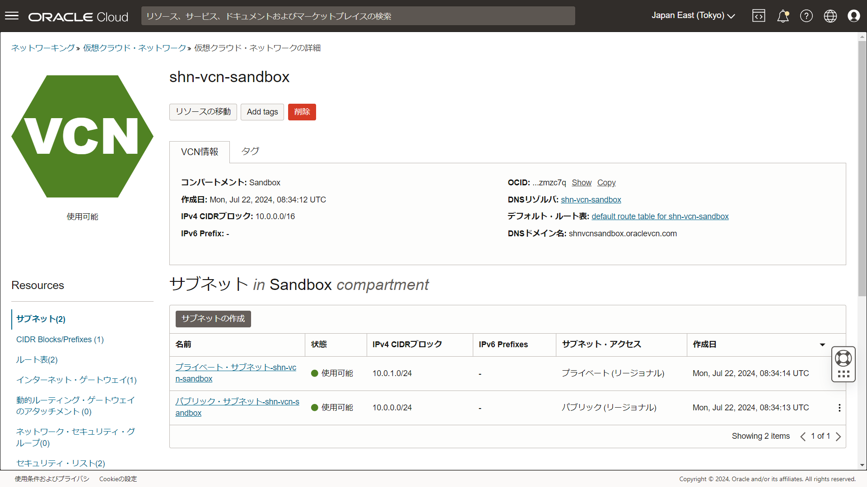The width and height of the screenshot is (867, 487).
Task: Select ネットワーク・セキュリティ・グループ(0)
Action: [x=75, y=437]
